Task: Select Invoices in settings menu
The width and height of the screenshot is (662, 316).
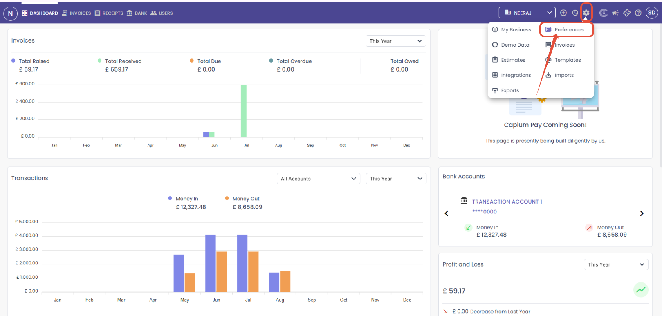Action: point(560,45)
